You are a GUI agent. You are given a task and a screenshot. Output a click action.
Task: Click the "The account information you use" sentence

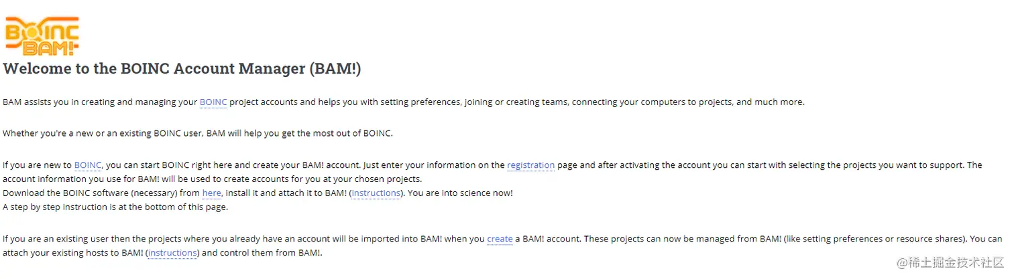point(212,179)
